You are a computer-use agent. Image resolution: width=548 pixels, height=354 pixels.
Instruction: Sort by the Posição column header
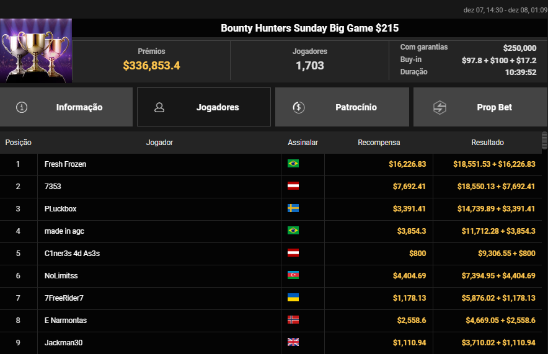[18, 143]
